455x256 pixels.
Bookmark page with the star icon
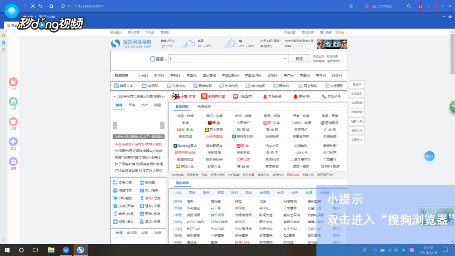click(351, 6)
